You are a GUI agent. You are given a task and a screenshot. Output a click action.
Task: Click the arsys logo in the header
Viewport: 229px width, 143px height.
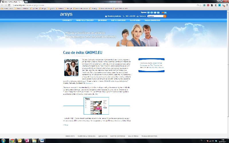[66, 14]
